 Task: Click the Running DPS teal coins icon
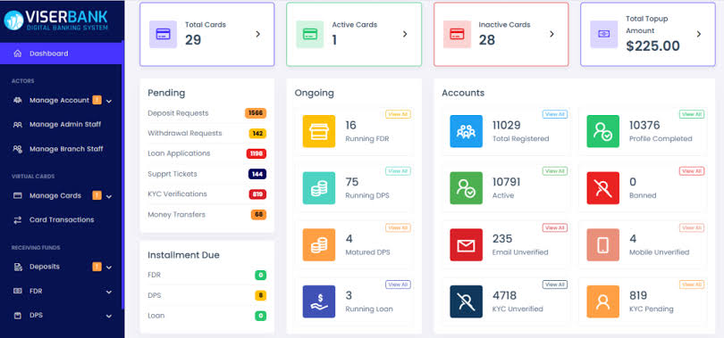click(319, 188)
